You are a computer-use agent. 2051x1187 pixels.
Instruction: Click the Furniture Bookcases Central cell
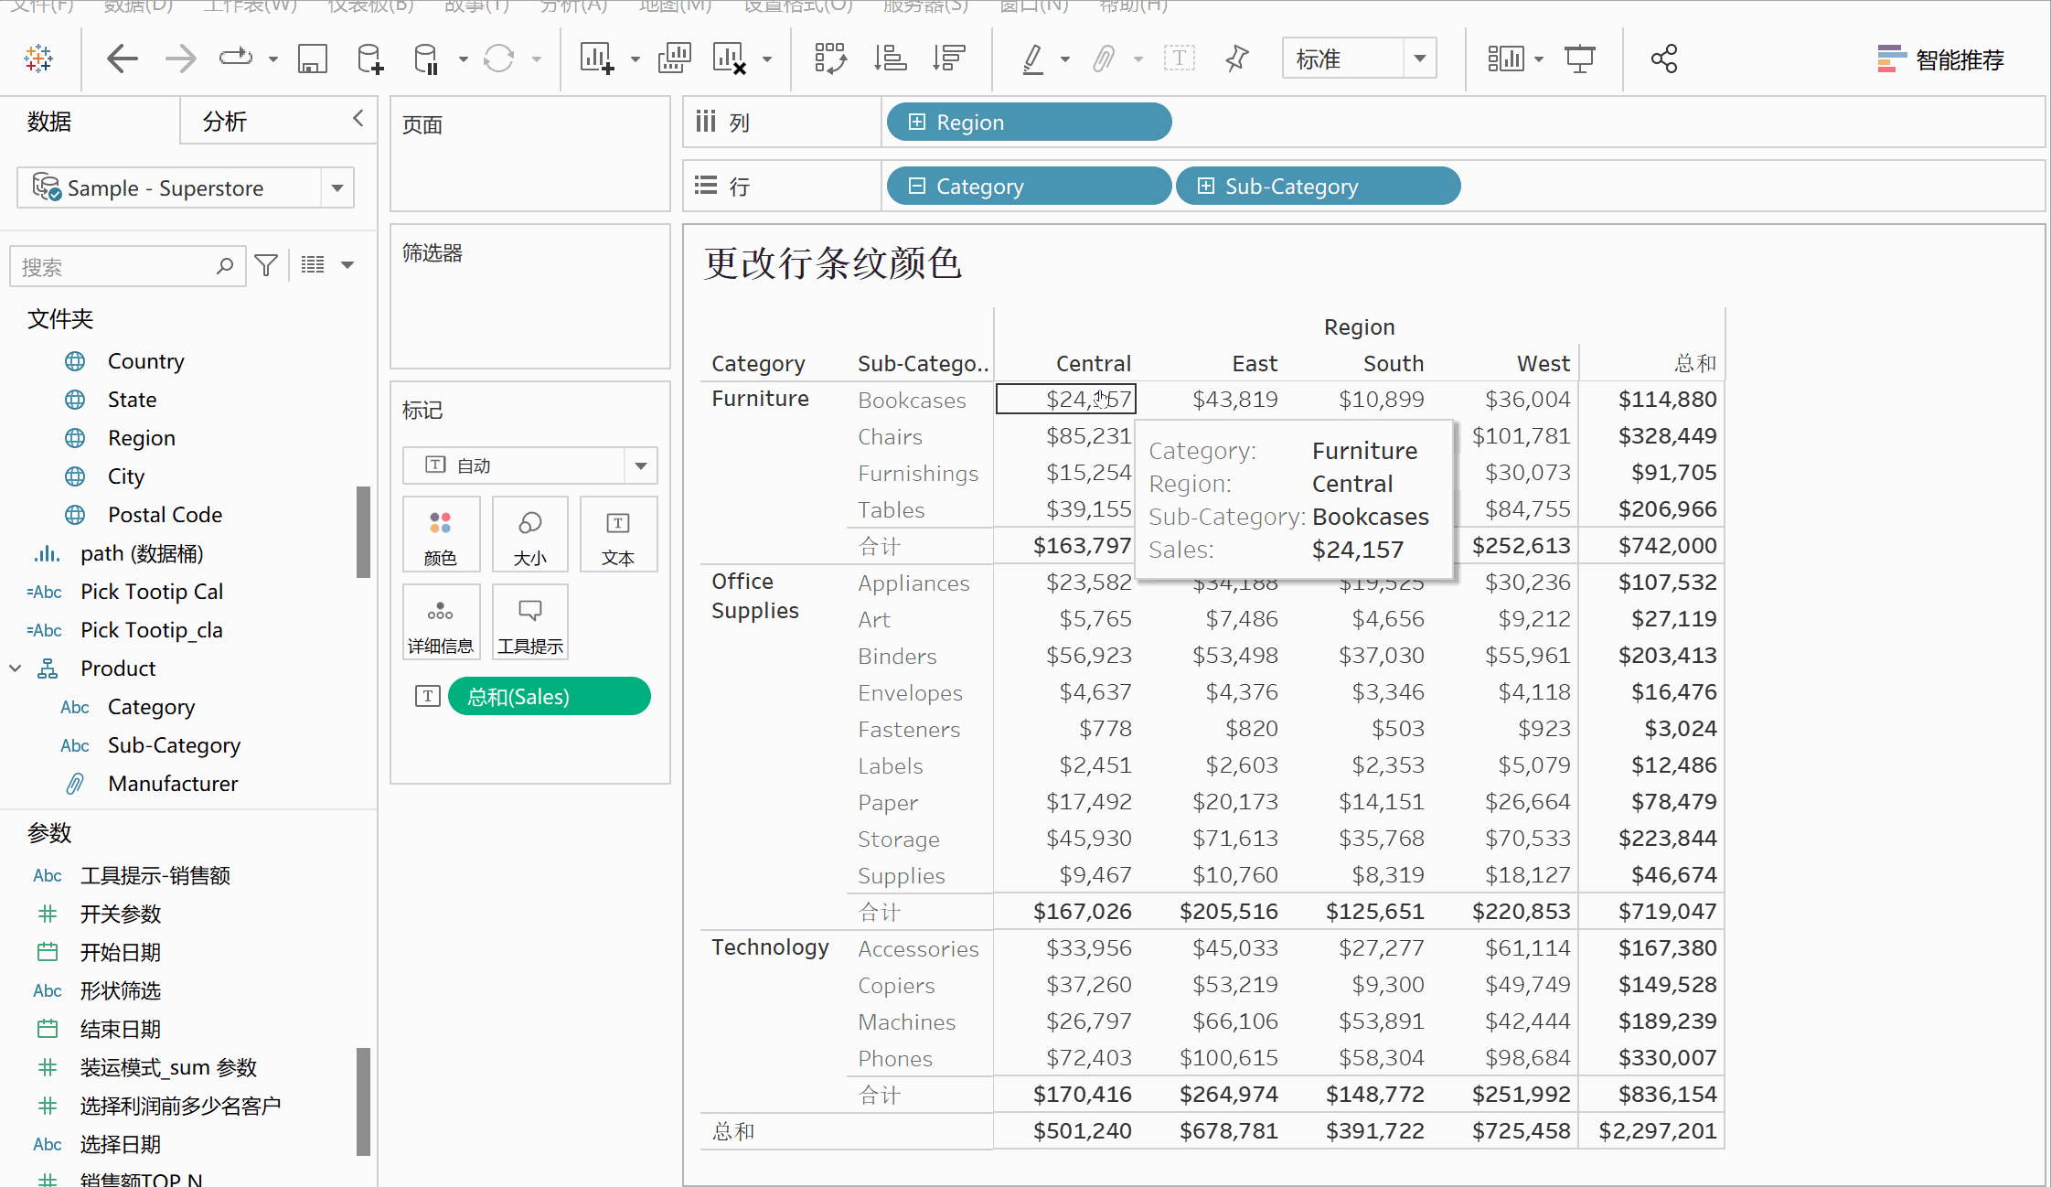[1065, 399]
